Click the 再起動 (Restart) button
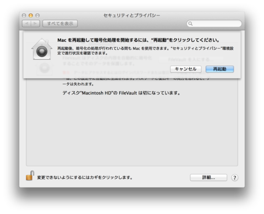The height and width of the screenshot is (214, 264). [x=219, y=69]
